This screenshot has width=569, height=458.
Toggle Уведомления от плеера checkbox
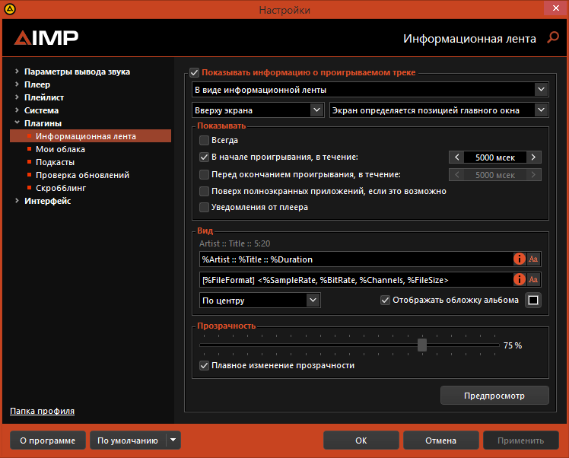click(x=204, y=207)
